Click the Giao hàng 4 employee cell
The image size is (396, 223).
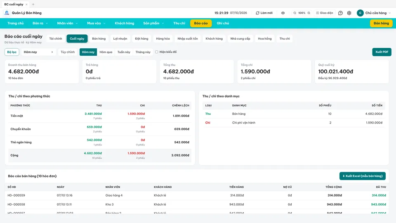[114, 195]
